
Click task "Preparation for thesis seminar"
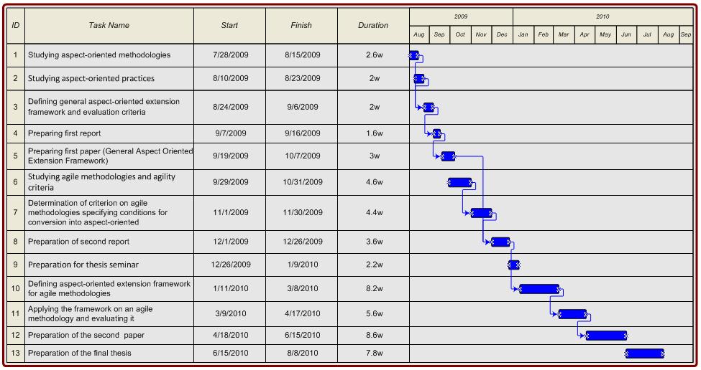83,265
